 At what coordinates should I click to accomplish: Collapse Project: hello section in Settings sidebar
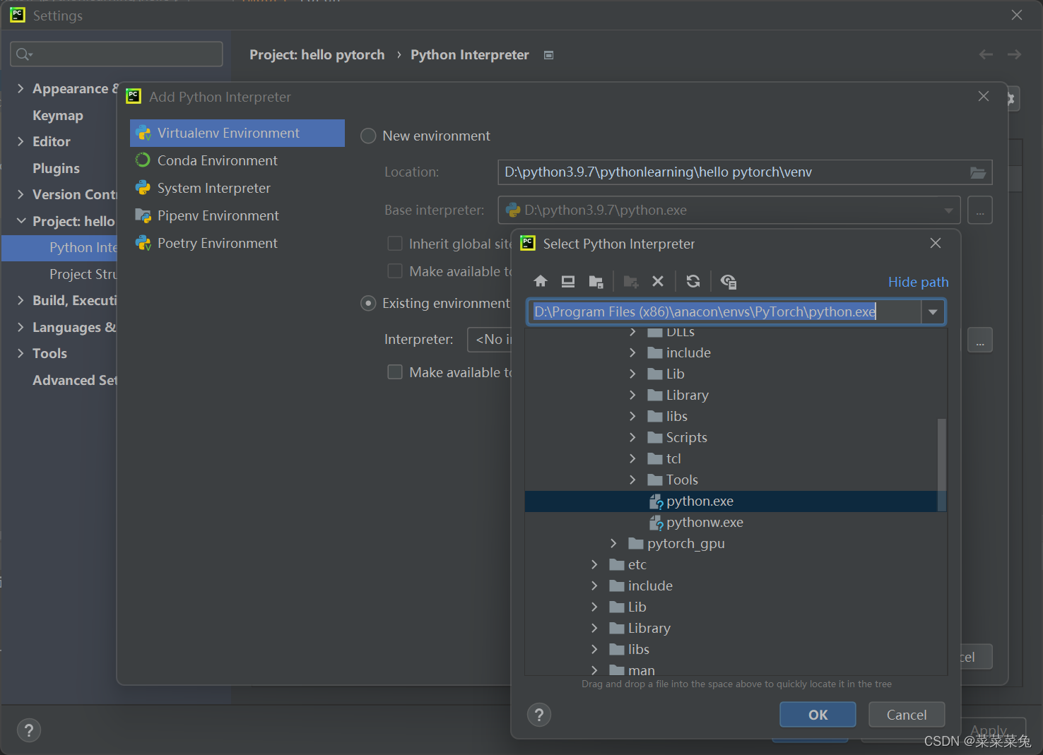20,221
